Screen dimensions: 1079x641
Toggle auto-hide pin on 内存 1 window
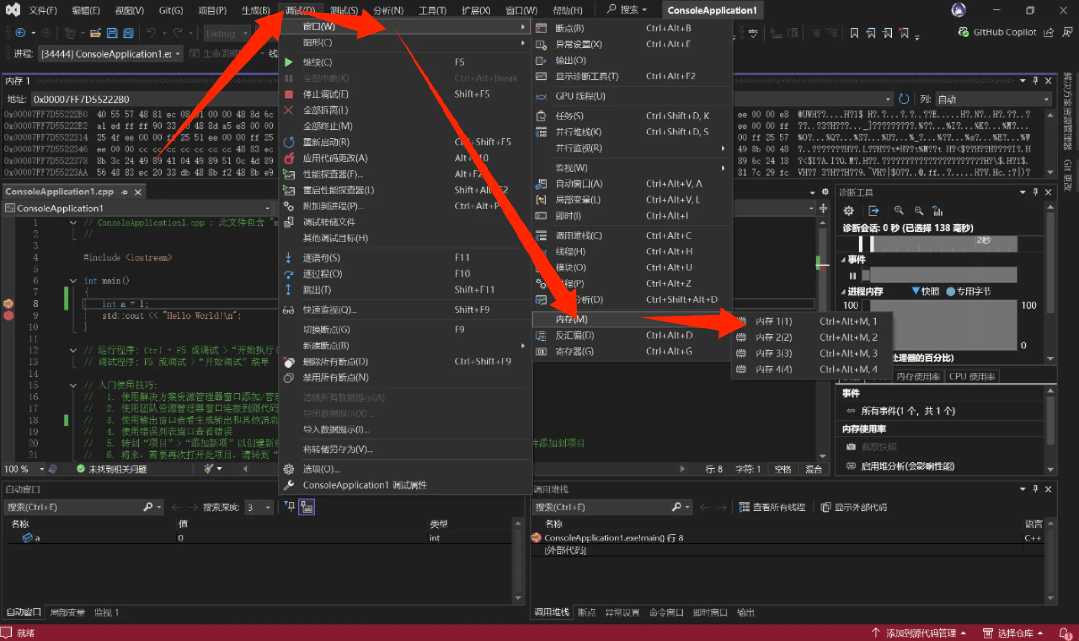coord(1035,81)
